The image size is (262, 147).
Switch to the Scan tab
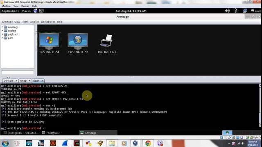(x=36, y=81)
